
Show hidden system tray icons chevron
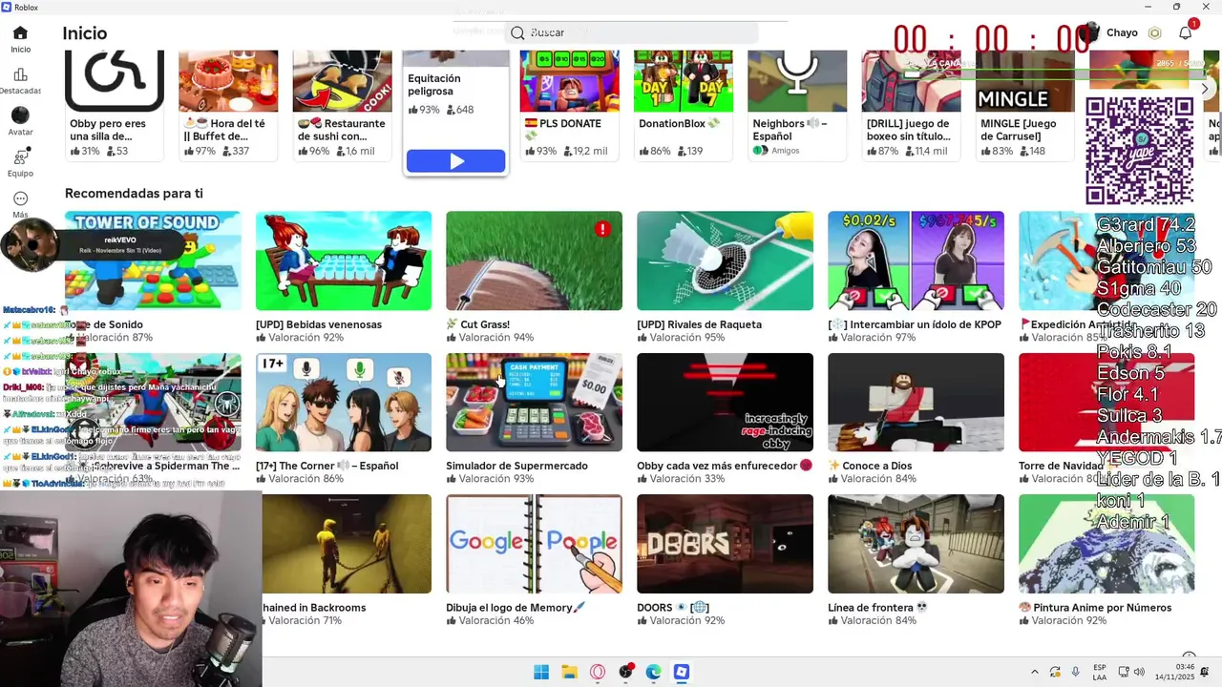point(1034,673)
